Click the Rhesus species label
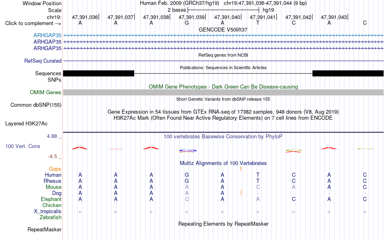Image resolution: width=384 pixels, height=239 pixels. click(x=53, y=181)
